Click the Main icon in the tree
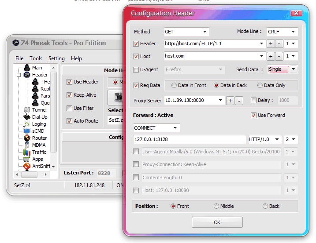 pyautogui.click(x=27, y=68)
